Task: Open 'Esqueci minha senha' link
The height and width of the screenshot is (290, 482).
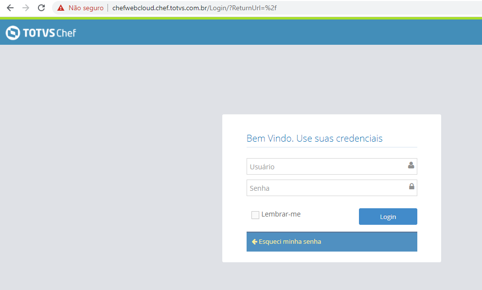Action: coord(290,242)
